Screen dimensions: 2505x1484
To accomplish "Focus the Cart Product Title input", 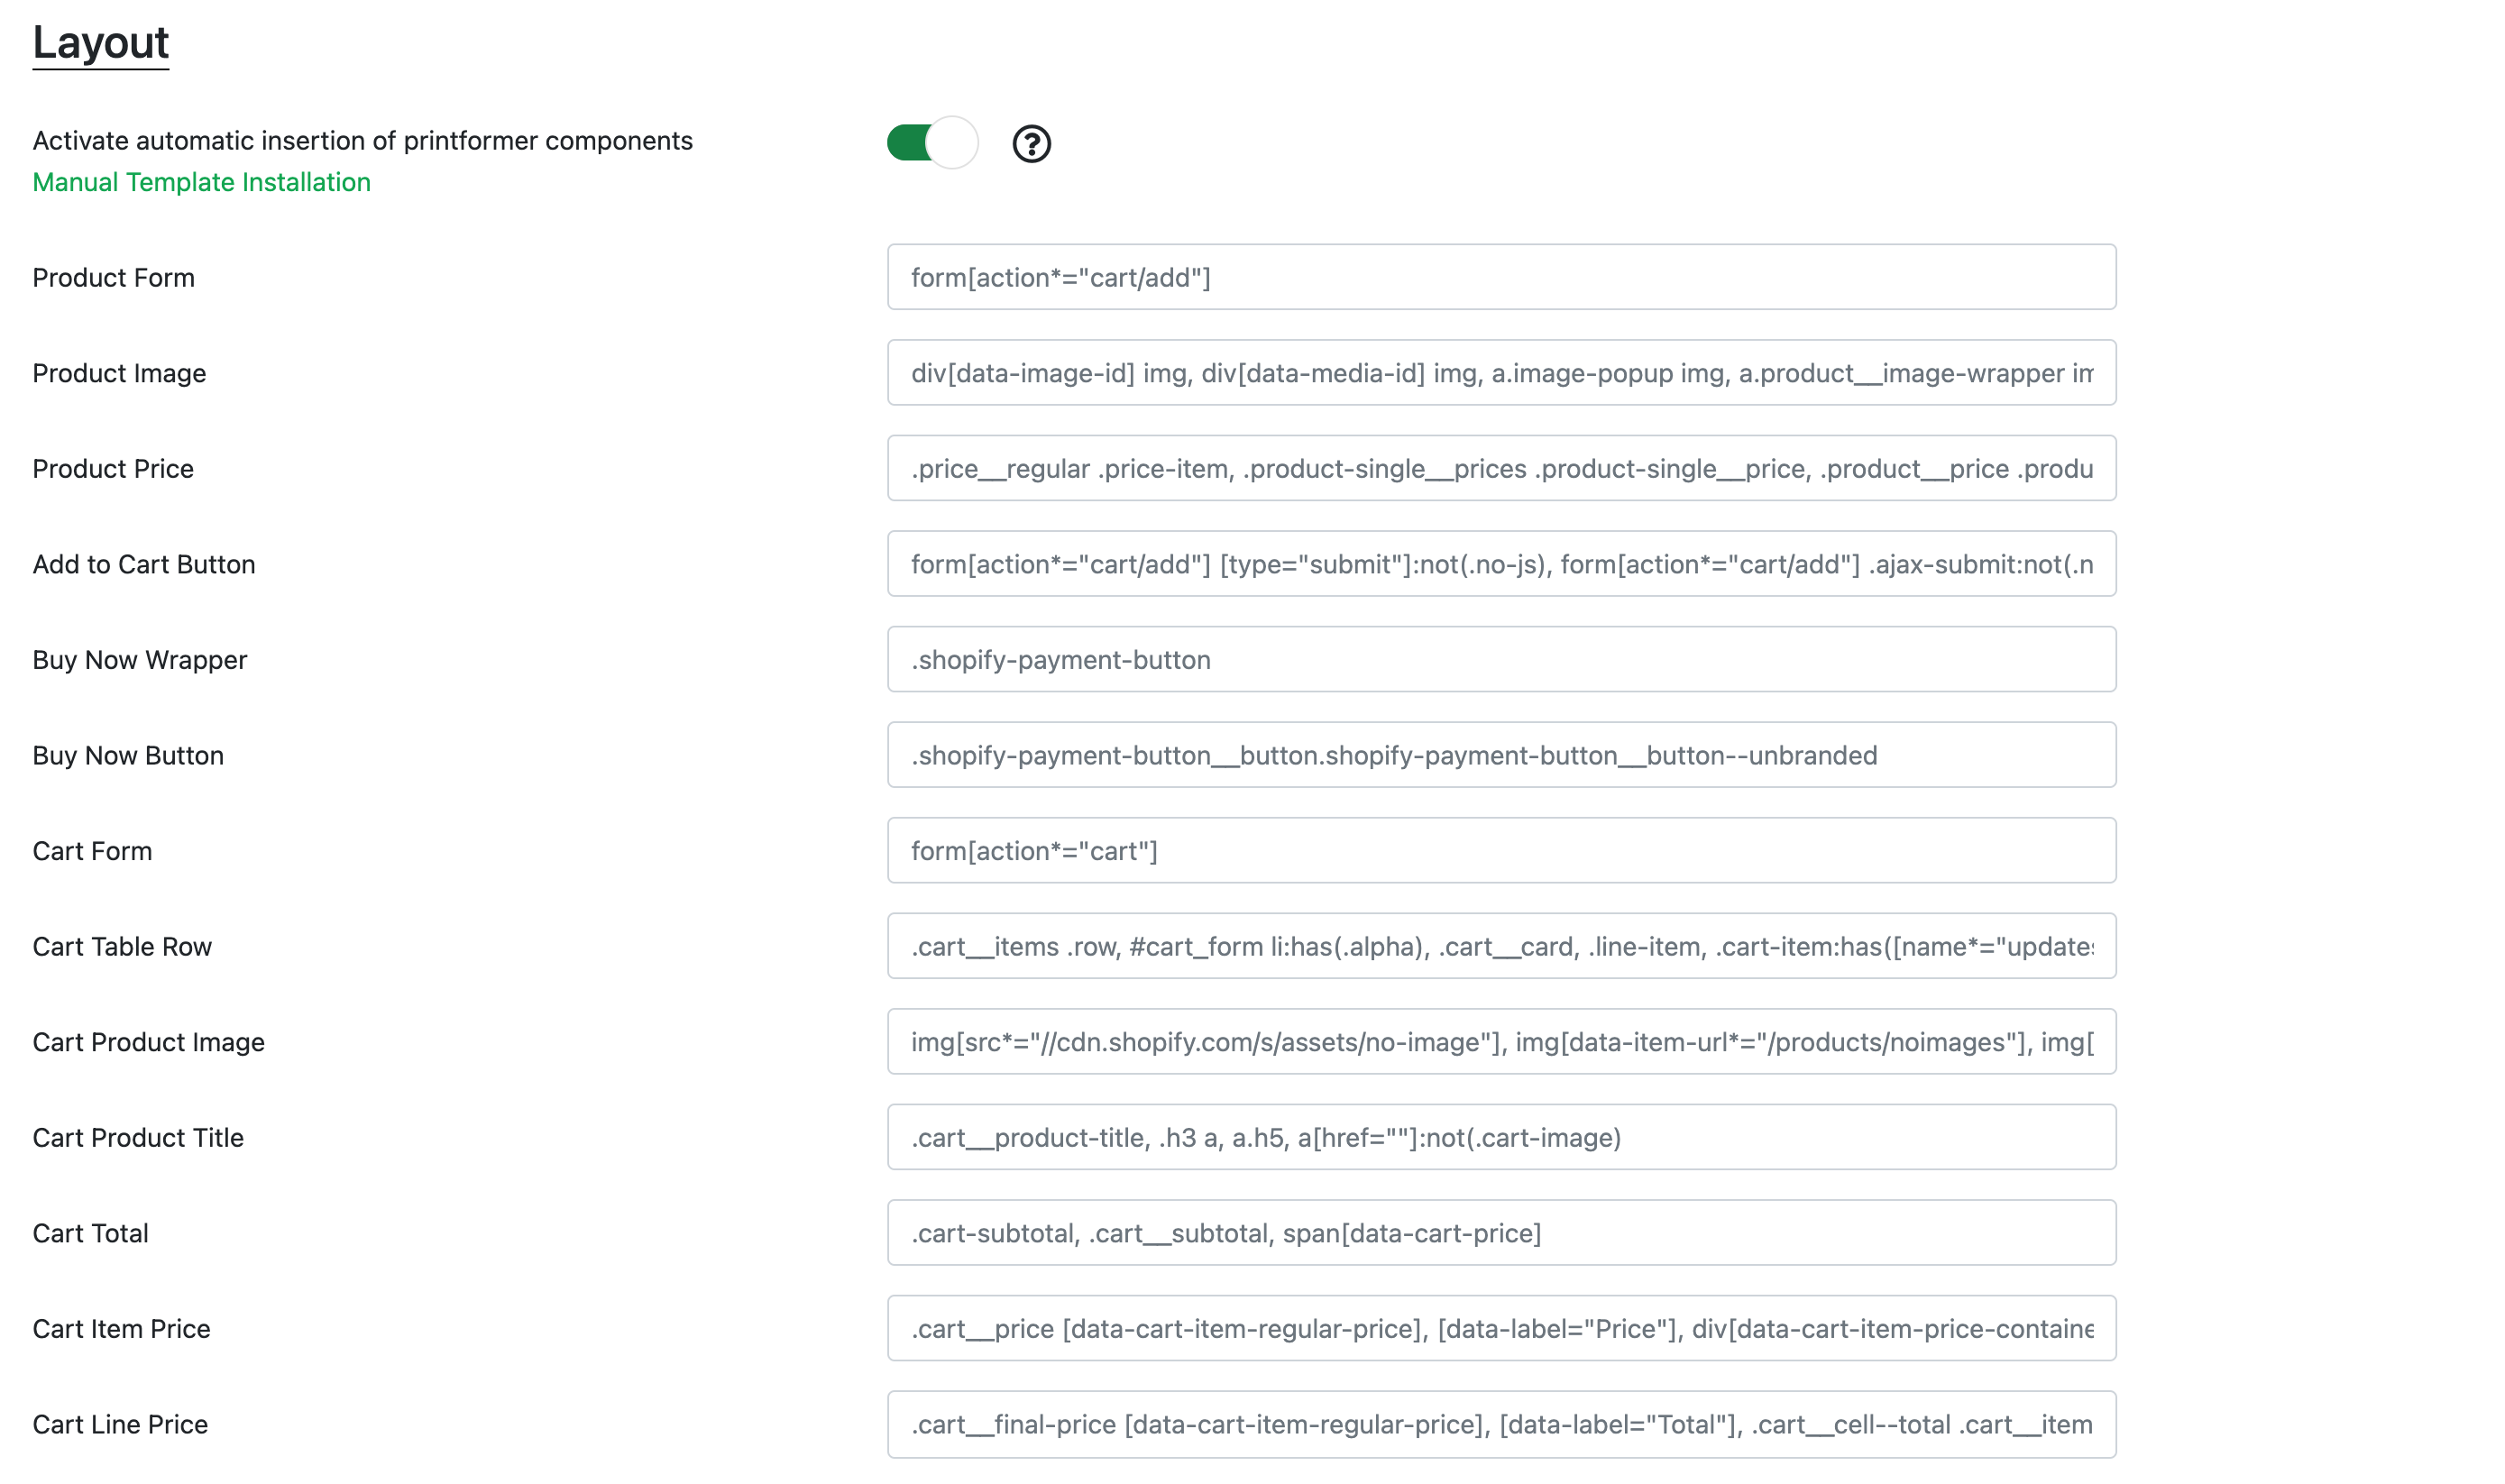I will pos(1500,1137).
